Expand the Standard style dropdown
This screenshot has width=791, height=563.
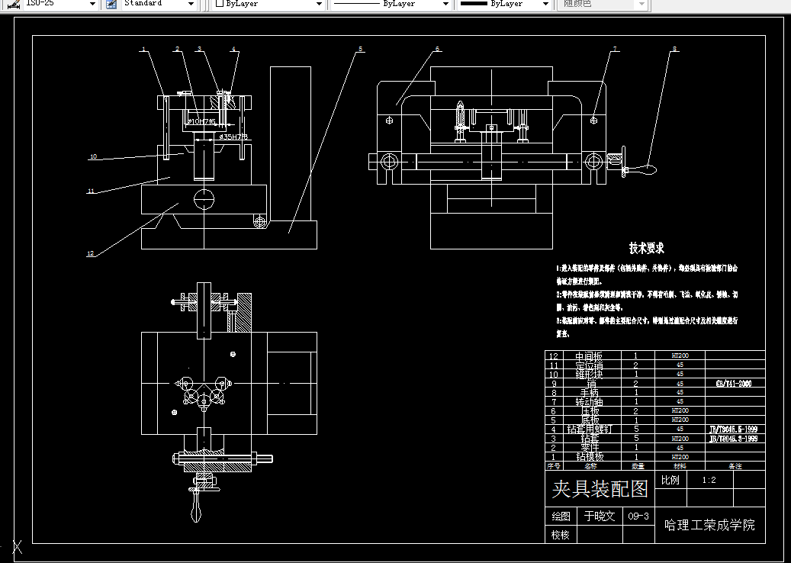pos(191,4)
